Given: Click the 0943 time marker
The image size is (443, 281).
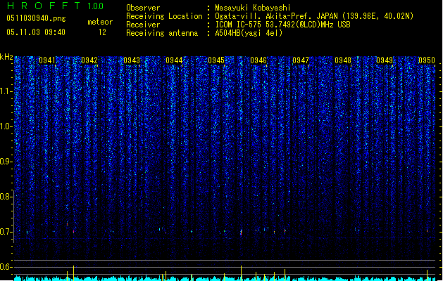Looking at the screenshot, I should (132, 60).
